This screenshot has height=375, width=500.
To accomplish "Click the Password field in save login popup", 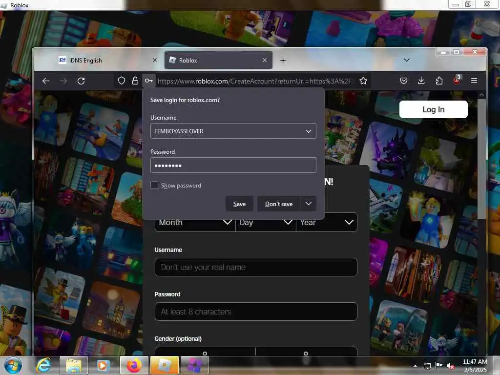I will (x=233, y=165).
